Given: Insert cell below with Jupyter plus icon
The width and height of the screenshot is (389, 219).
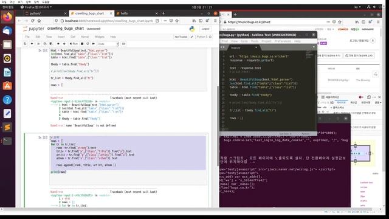Looking at the screenshot, I should coord(32,44).
